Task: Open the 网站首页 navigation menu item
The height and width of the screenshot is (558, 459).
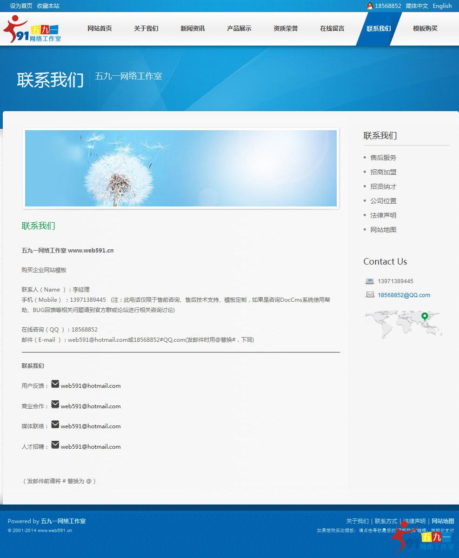Action: [x=99, y=29]
